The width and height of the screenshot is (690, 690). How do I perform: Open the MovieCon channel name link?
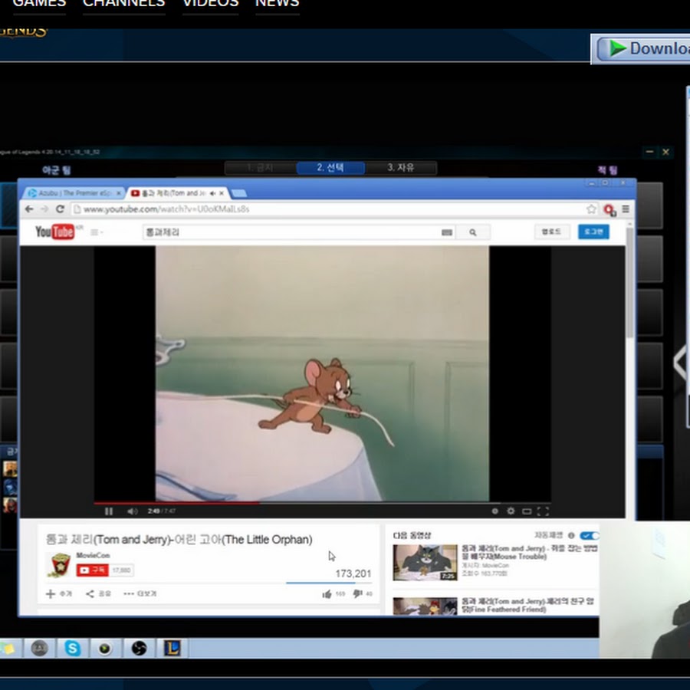[x=93, y=555]
